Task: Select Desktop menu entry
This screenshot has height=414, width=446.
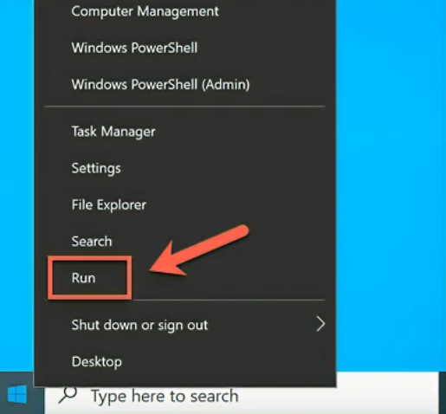Action: pos(184,362)
